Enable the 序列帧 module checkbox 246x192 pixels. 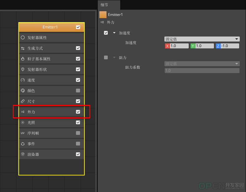click(x=78, y=133)
